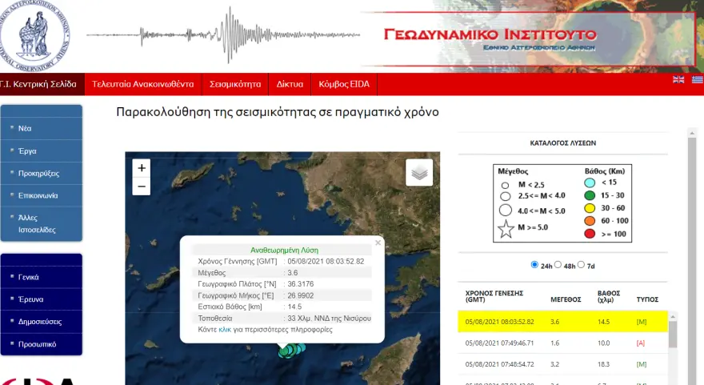Open the map layers control
704x385 pixels.
(418, 171)
